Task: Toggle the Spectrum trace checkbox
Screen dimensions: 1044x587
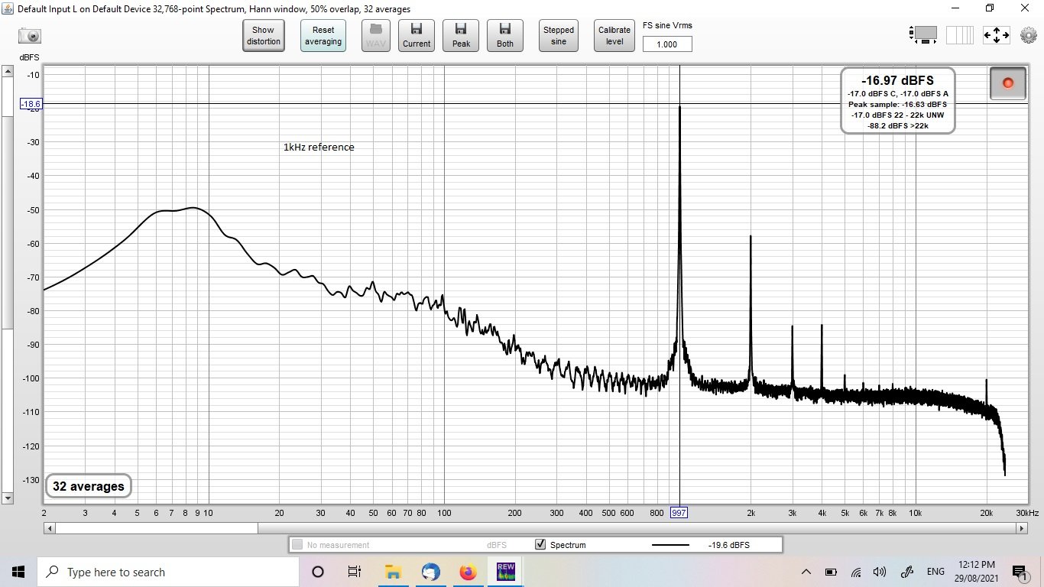Action: 540,545
